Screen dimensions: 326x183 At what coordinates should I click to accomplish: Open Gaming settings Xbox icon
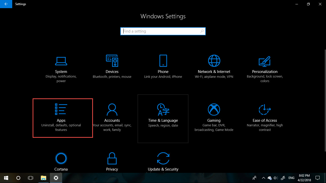pyautogui.click(x=214, y=110)
